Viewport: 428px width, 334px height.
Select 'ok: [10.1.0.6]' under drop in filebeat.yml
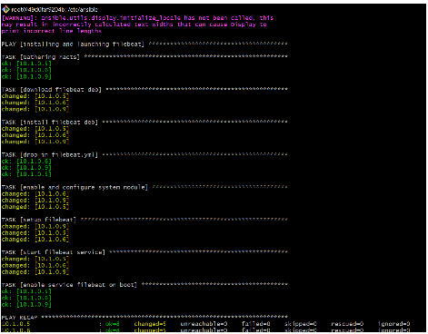[26, 162]
